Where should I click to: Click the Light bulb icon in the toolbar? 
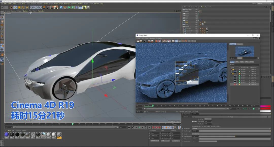pyautogui.click(x=88, y=7)
